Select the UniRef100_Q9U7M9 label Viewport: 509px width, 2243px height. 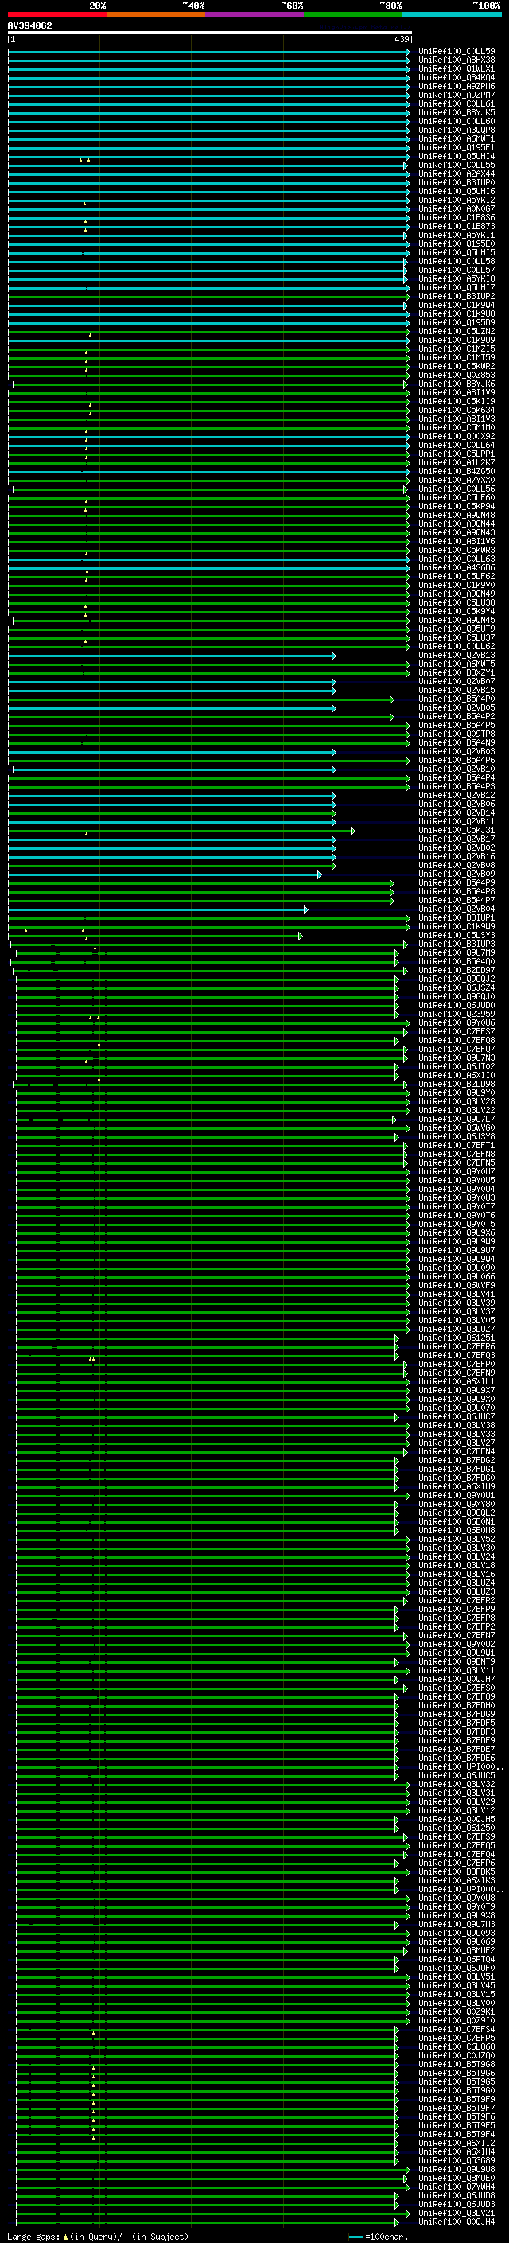[x=457, y=952]
